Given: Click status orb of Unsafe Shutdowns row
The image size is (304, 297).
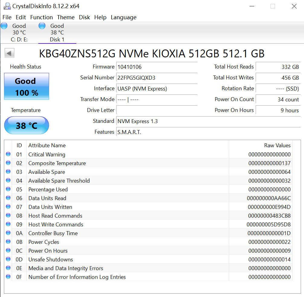Looking at the screenshot, I should coord(8,259).
